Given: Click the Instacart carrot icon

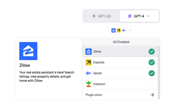Looking at the screenshot, I should [x=89, y=84].
